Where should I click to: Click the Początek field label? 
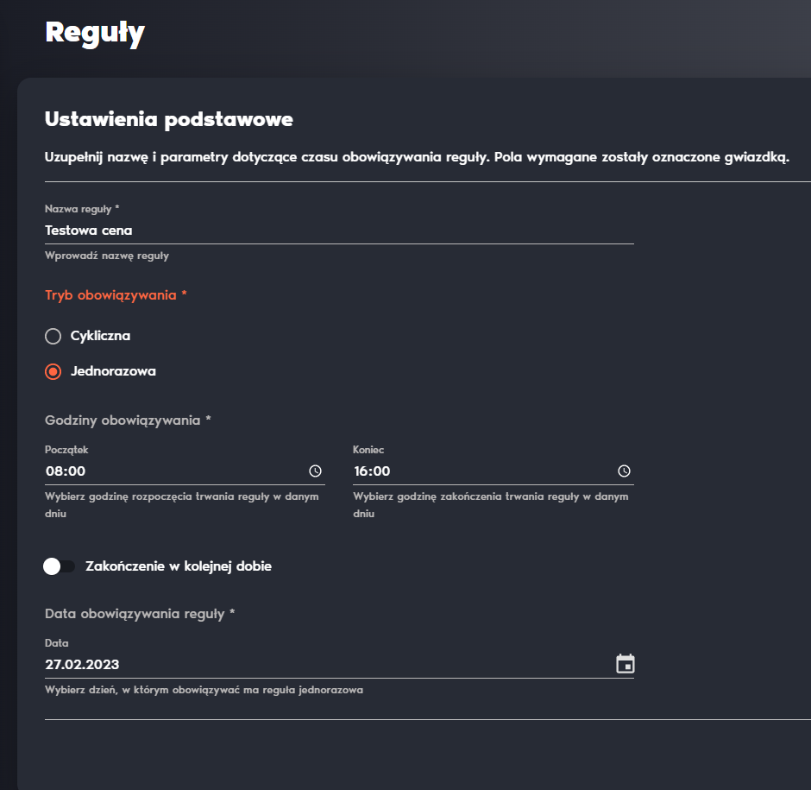coord(66,450)
